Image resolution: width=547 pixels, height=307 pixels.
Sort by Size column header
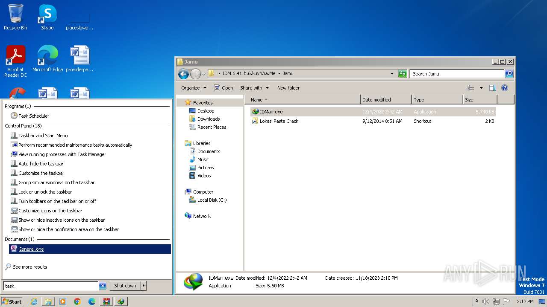[x=480, y=100]
